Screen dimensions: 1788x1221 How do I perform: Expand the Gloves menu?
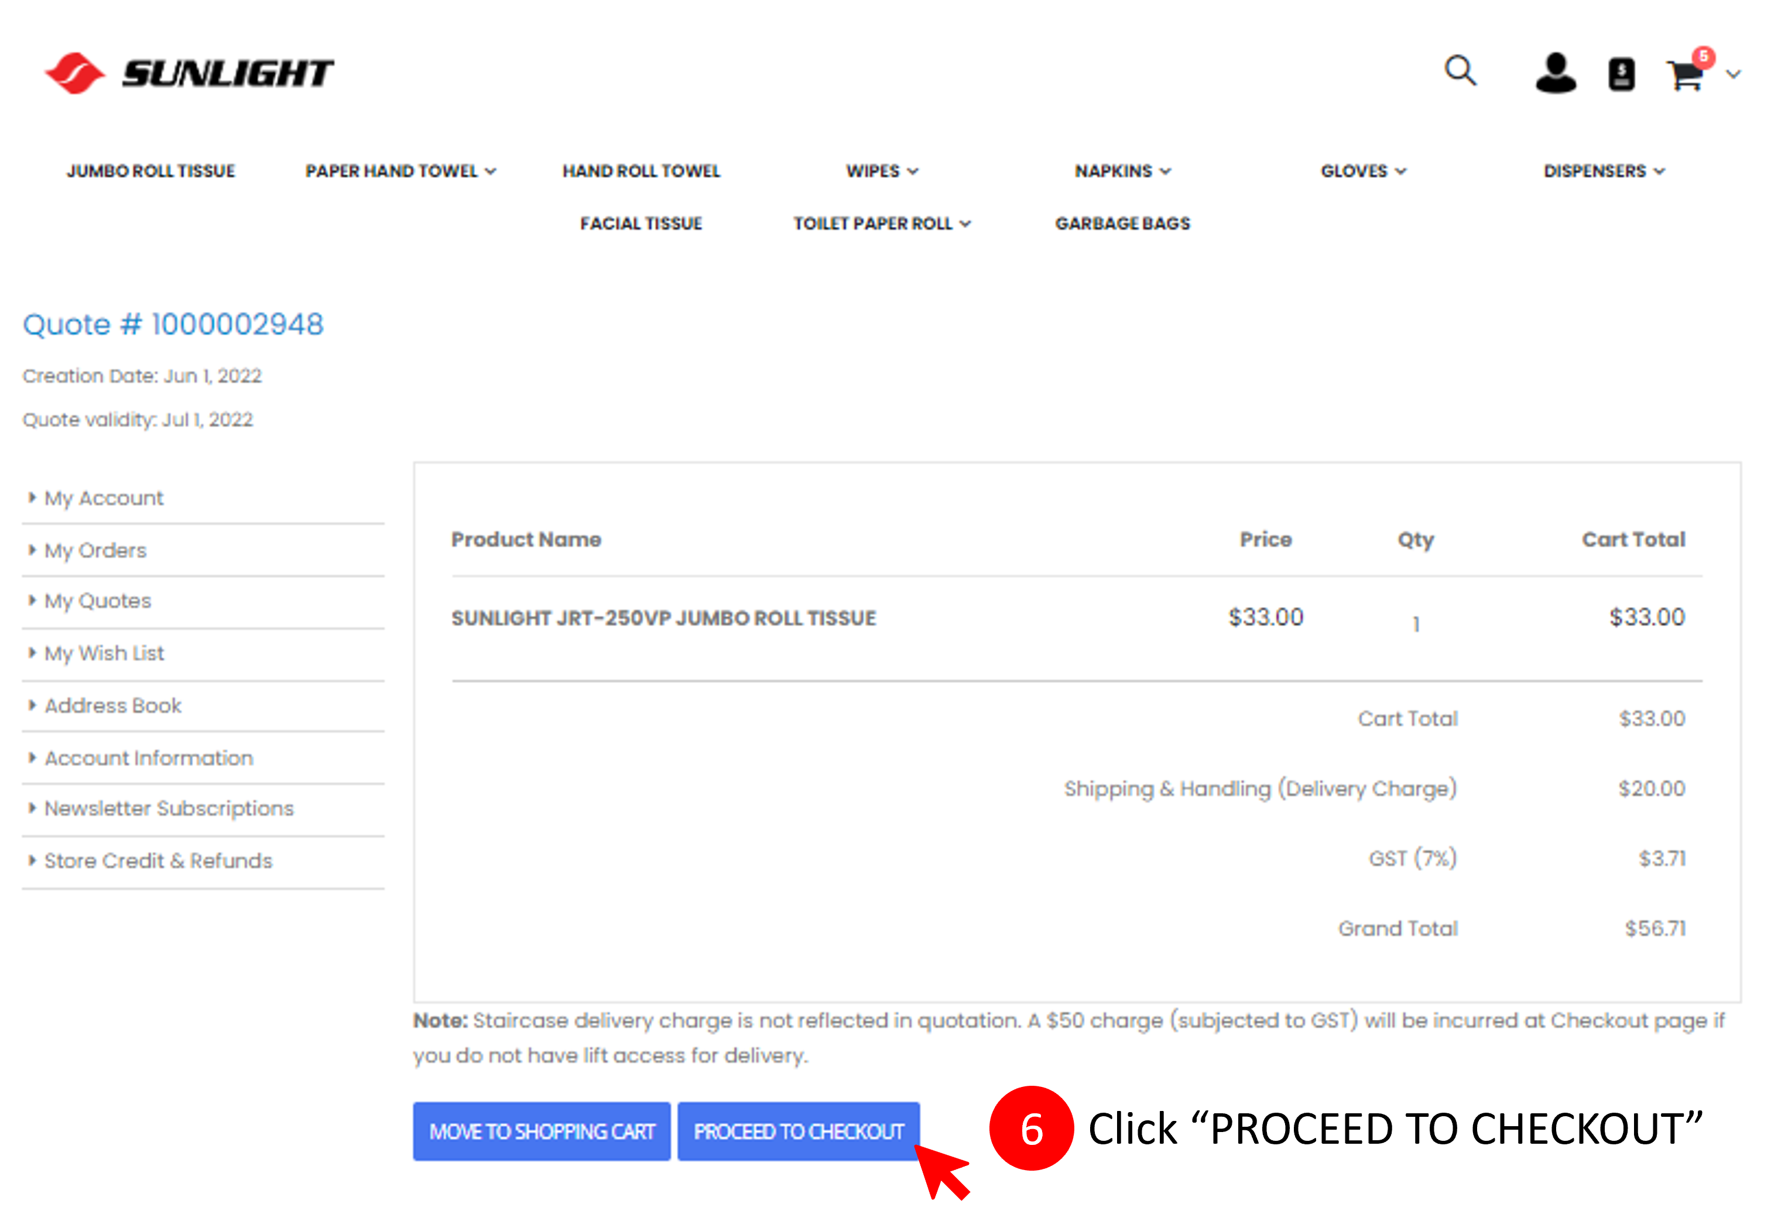click(1364, 171)
